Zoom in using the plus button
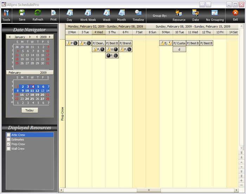Image resolution: width=246 pixels, height=194 pixels. [241, 181]
